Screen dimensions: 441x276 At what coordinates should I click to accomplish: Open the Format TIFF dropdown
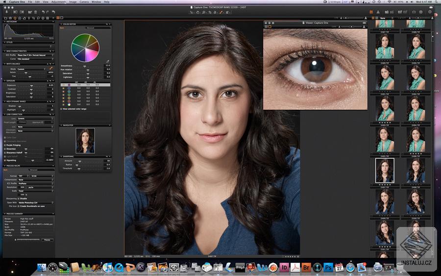click(x=24, y=176)
